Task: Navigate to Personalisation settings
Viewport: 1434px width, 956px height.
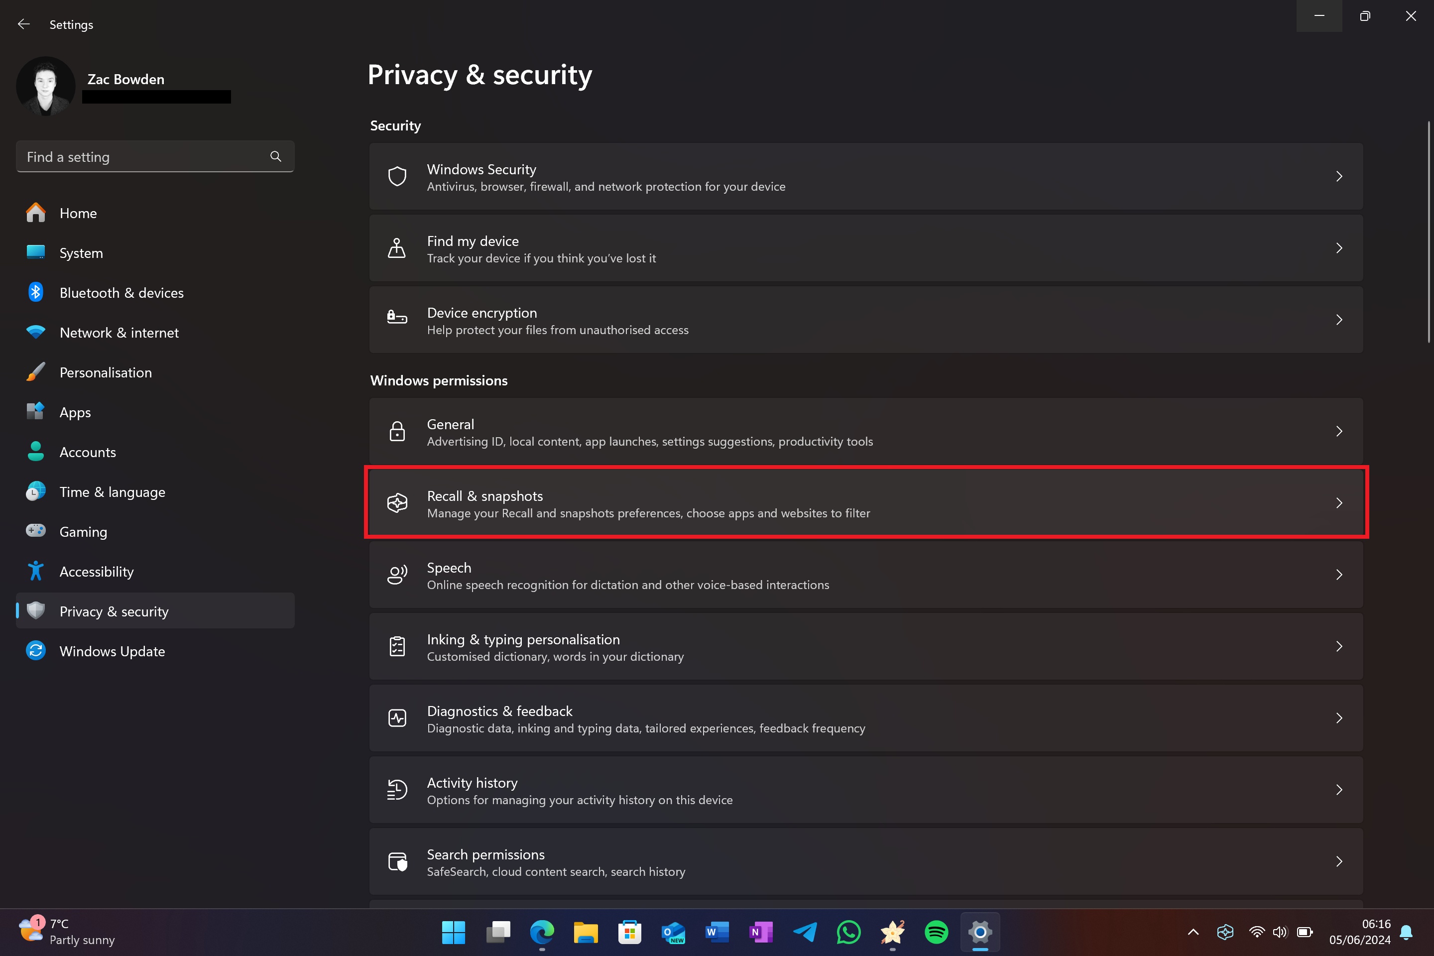Action: pos(105,371)
